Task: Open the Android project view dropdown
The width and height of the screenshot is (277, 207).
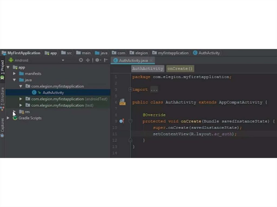Action: pyautogui.click(x=63, y=60)
